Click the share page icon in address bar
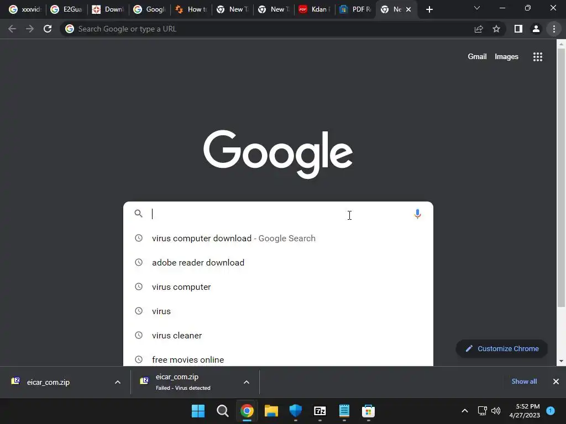This screenshot has height=424, width=566. point(479,29)
